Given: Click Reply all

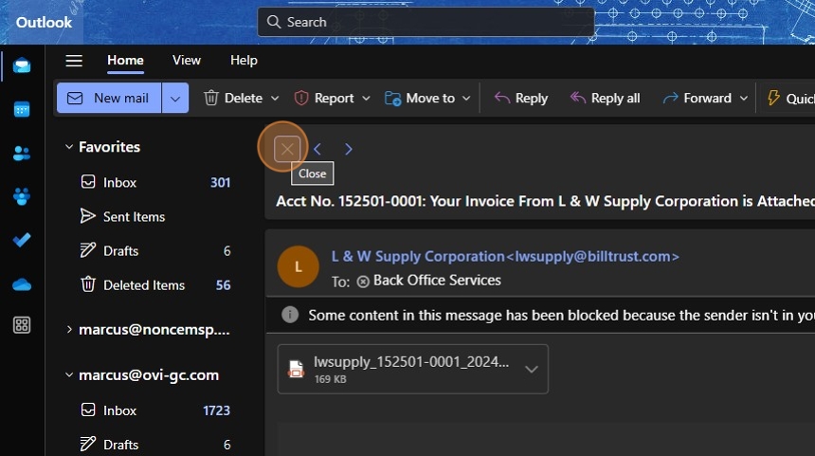Looking at the screenshot, I should [605, 98].
